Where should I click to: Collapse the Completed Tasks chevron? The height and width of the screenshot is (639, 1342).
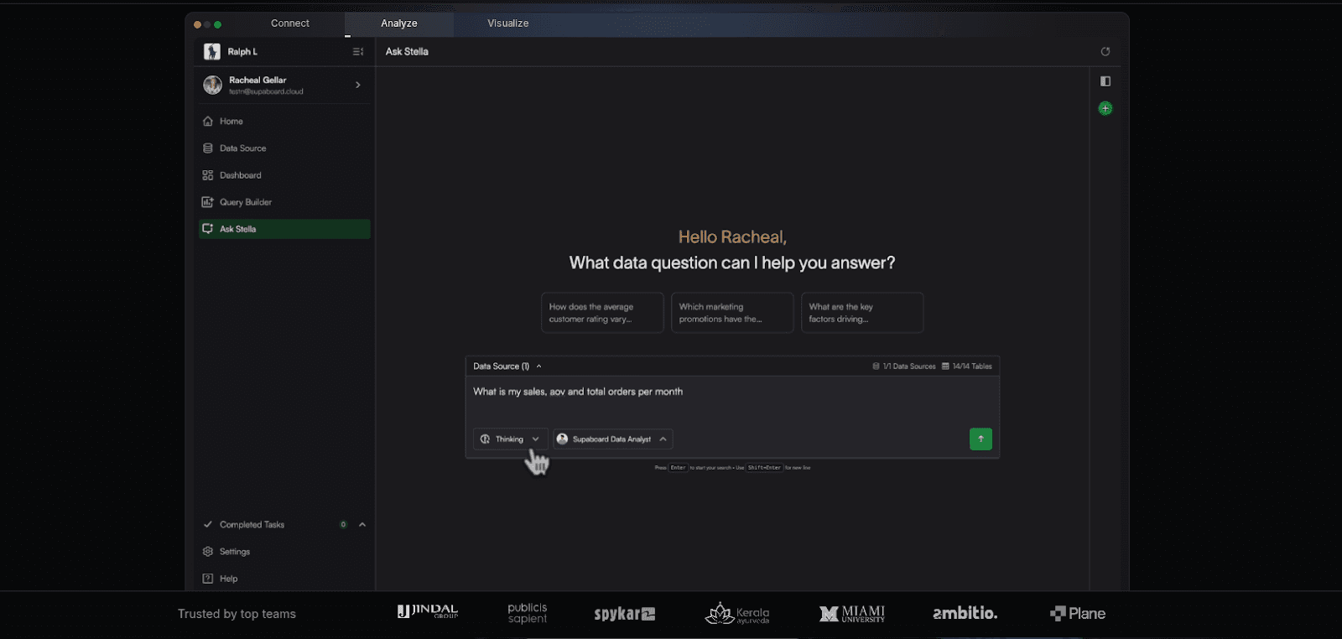pyautogui.click(x=362, y=525)
